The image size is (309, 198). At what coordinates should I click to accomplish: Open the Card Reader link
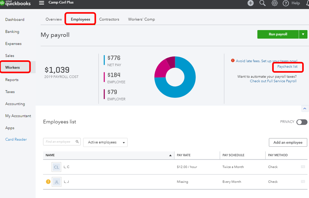click(x=16, y=139)
